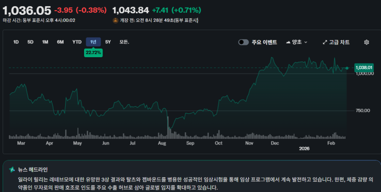Screen dimensions: 381x192
Task: Click the 뉴스 헤드라인 heading
Action: (x=33, y=170)
